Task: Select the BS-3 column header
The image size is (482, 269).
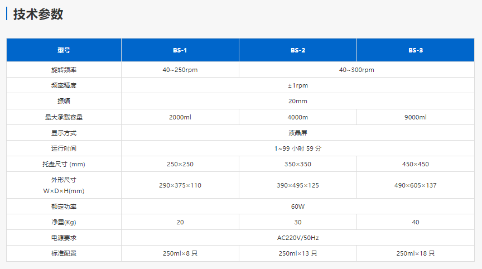Action: click(415, 50)
